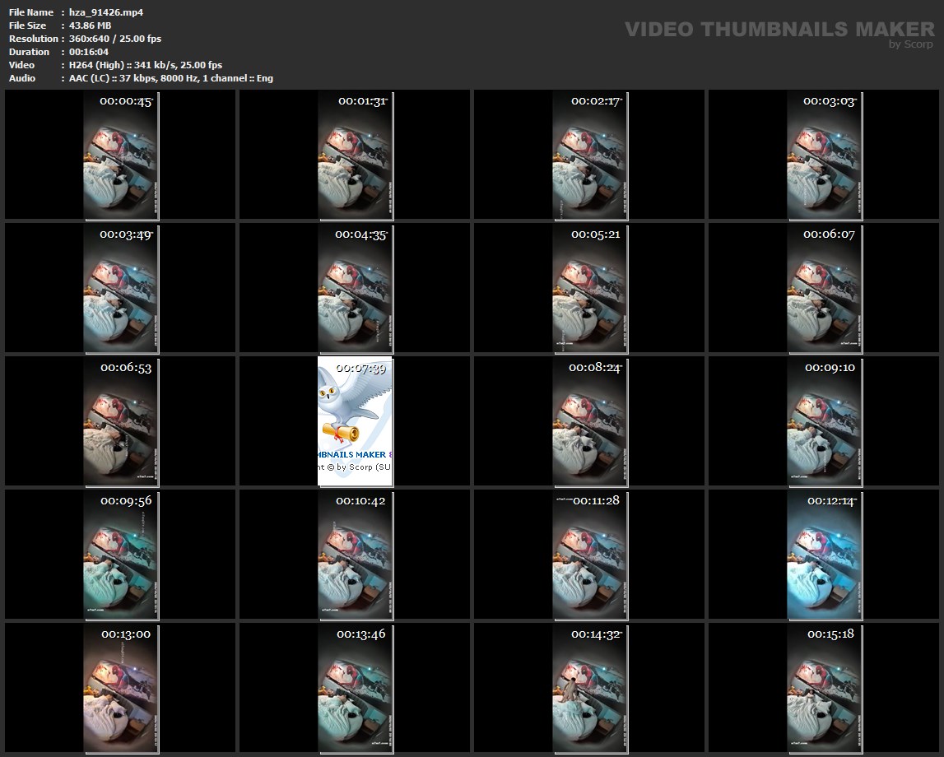This screenshot has width=944, height=757.
Task: Click the "by Scorp" credit text
Action: coord(910,44)
